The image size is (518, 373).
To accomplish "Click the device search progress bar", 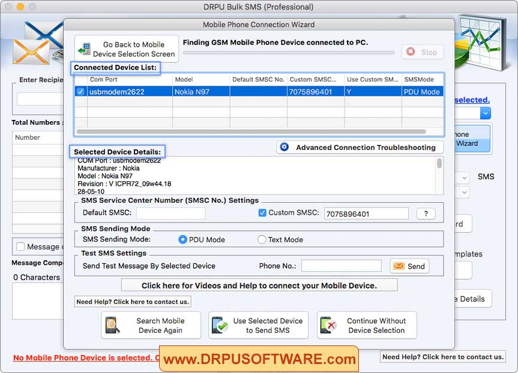I will (x=289, y=53).
